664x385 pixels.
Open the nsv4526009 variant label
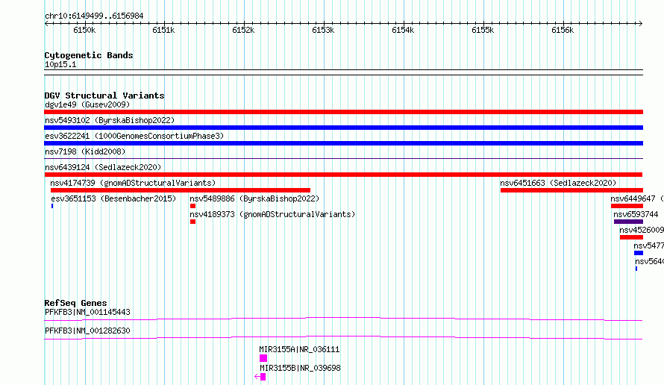pyautogui.click(x=642, y=230)
